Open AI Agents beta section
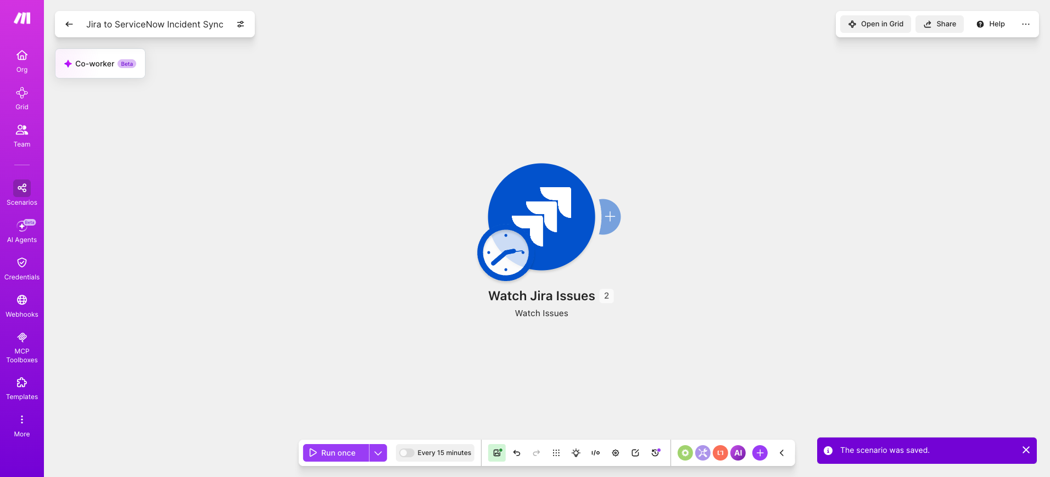This screenshot has height=477, width=1050. point(22,232)
